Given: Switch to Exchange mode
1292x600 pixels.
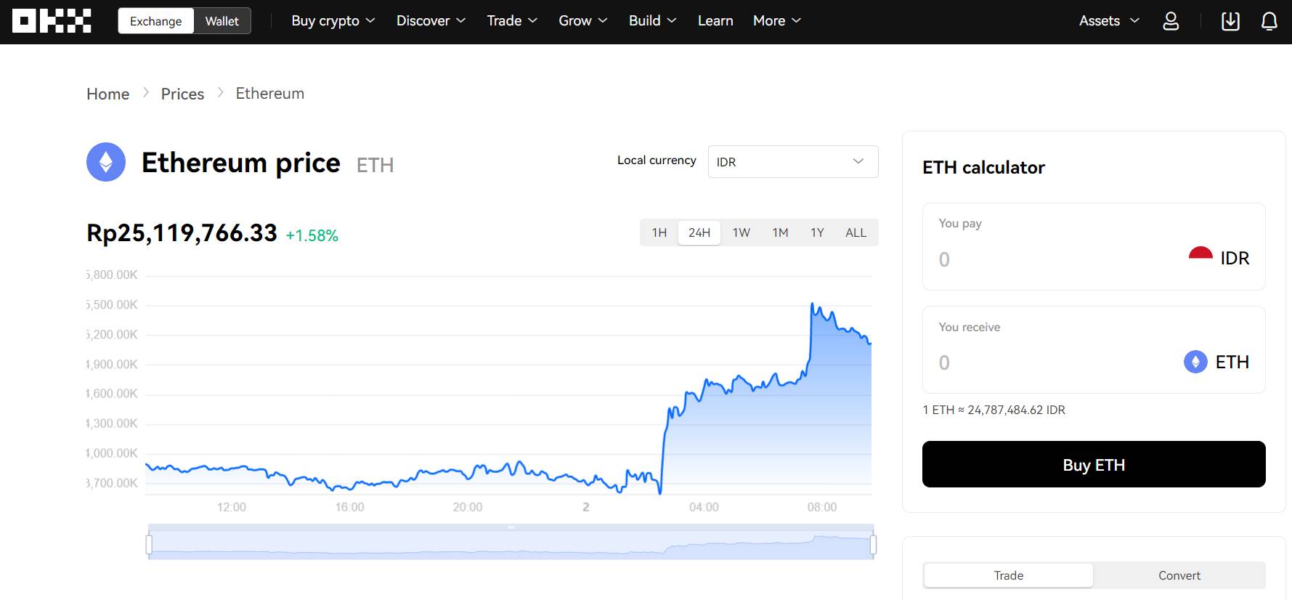Looking at the screenshot, I should (x=156, y=21).
